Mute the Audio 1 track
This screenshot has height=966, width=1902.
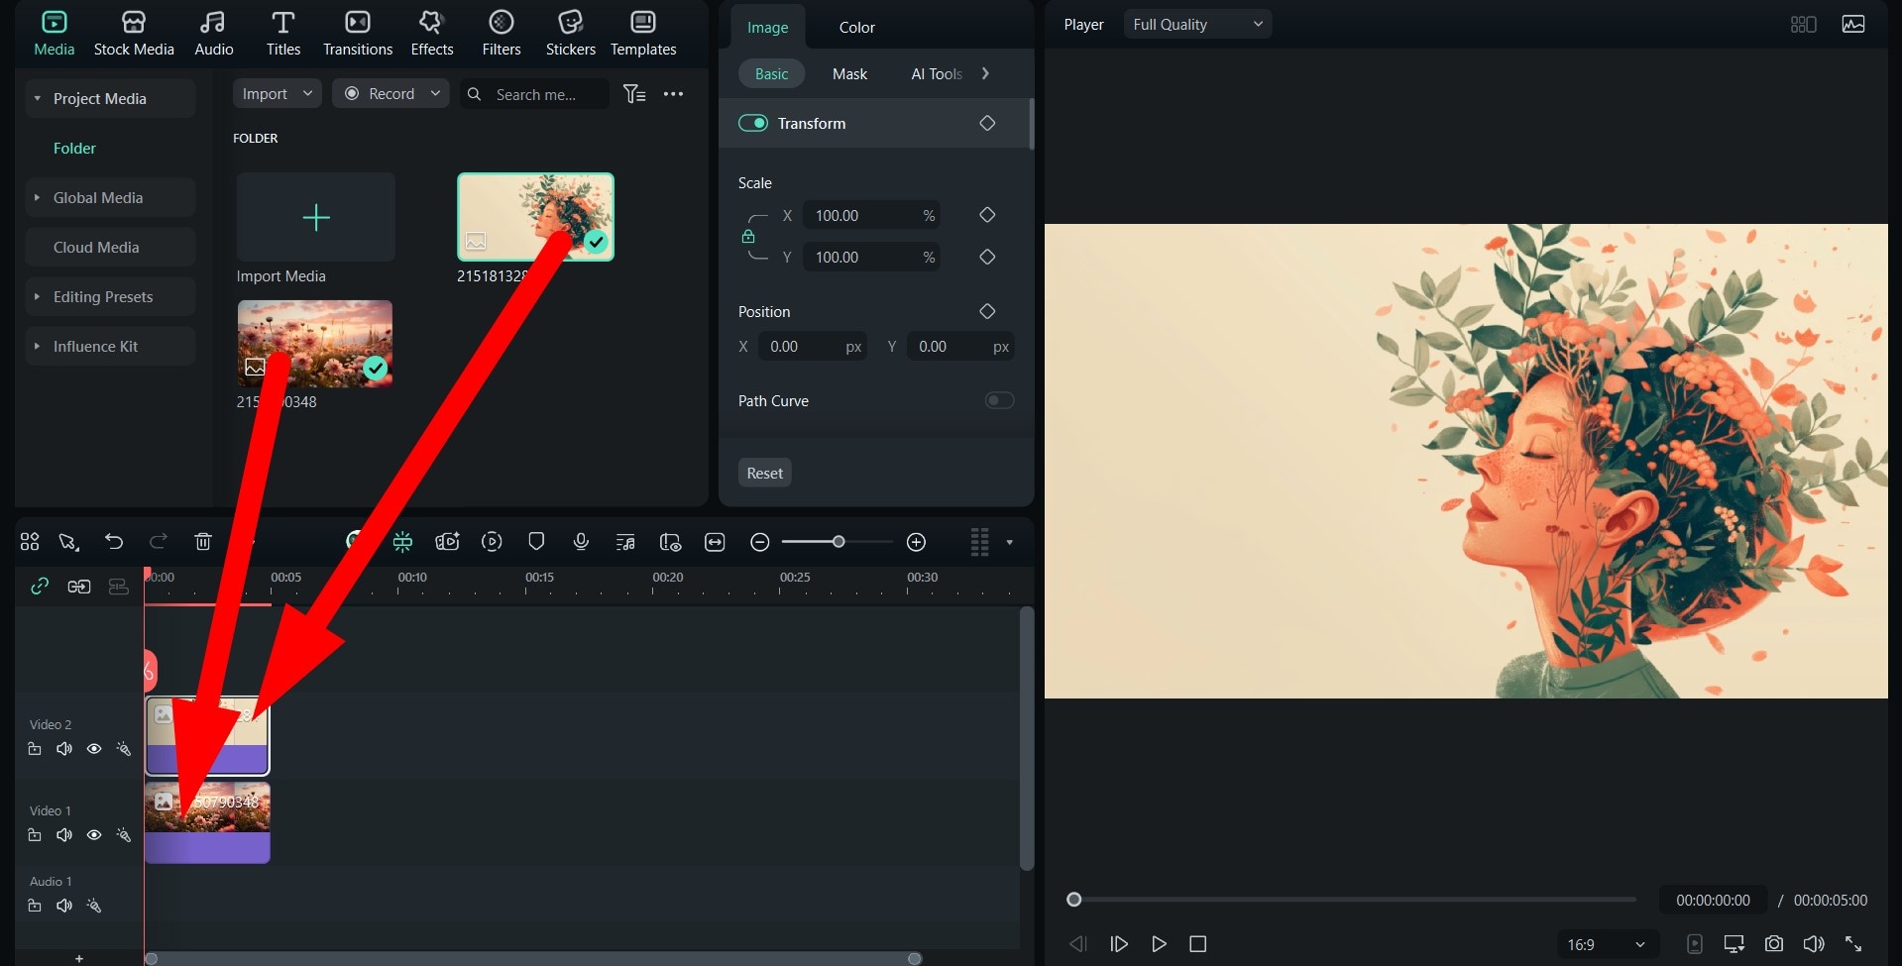(x=64, y=906)
